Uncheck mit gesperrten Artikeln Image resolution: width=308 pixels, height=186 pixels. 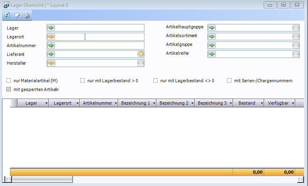coord(9,89)
